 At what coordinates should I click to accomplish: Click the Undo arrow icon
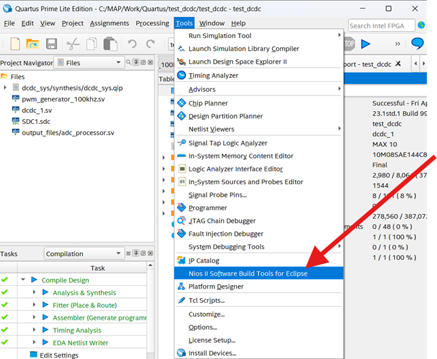(132, 44)
